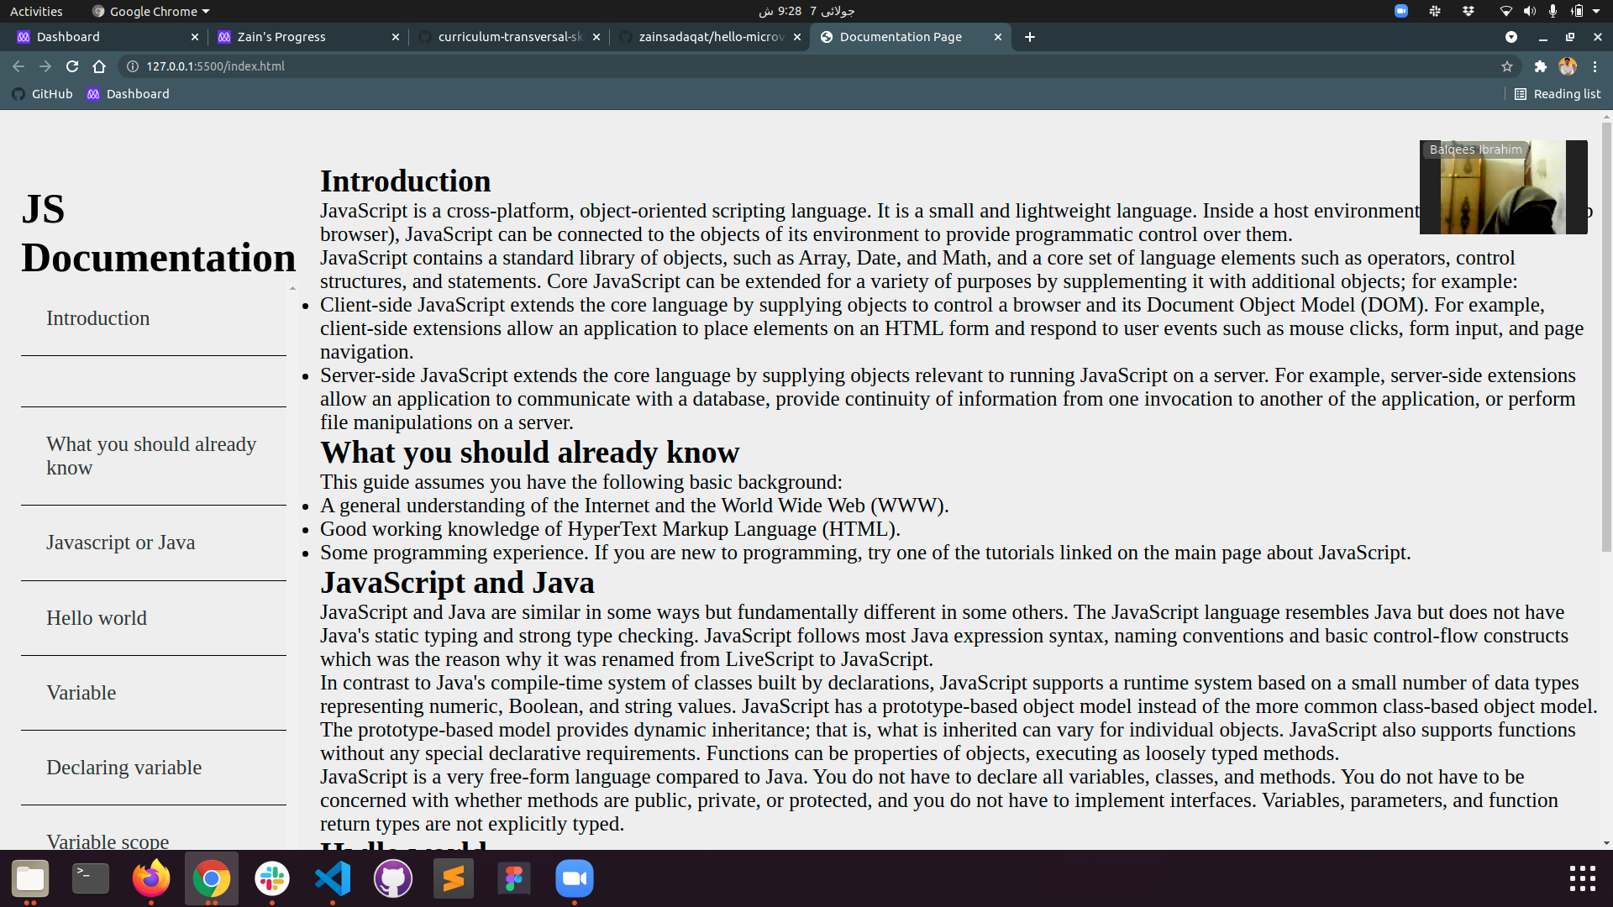
Task: Go to the Hello world nav link
Action: click(x=97, y=618)
